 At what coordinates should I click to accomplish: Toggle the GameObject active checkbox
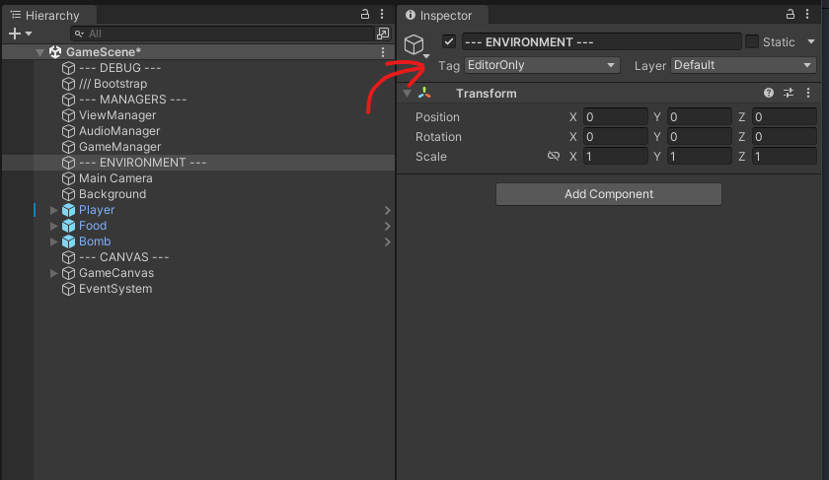tap(449, 41)
